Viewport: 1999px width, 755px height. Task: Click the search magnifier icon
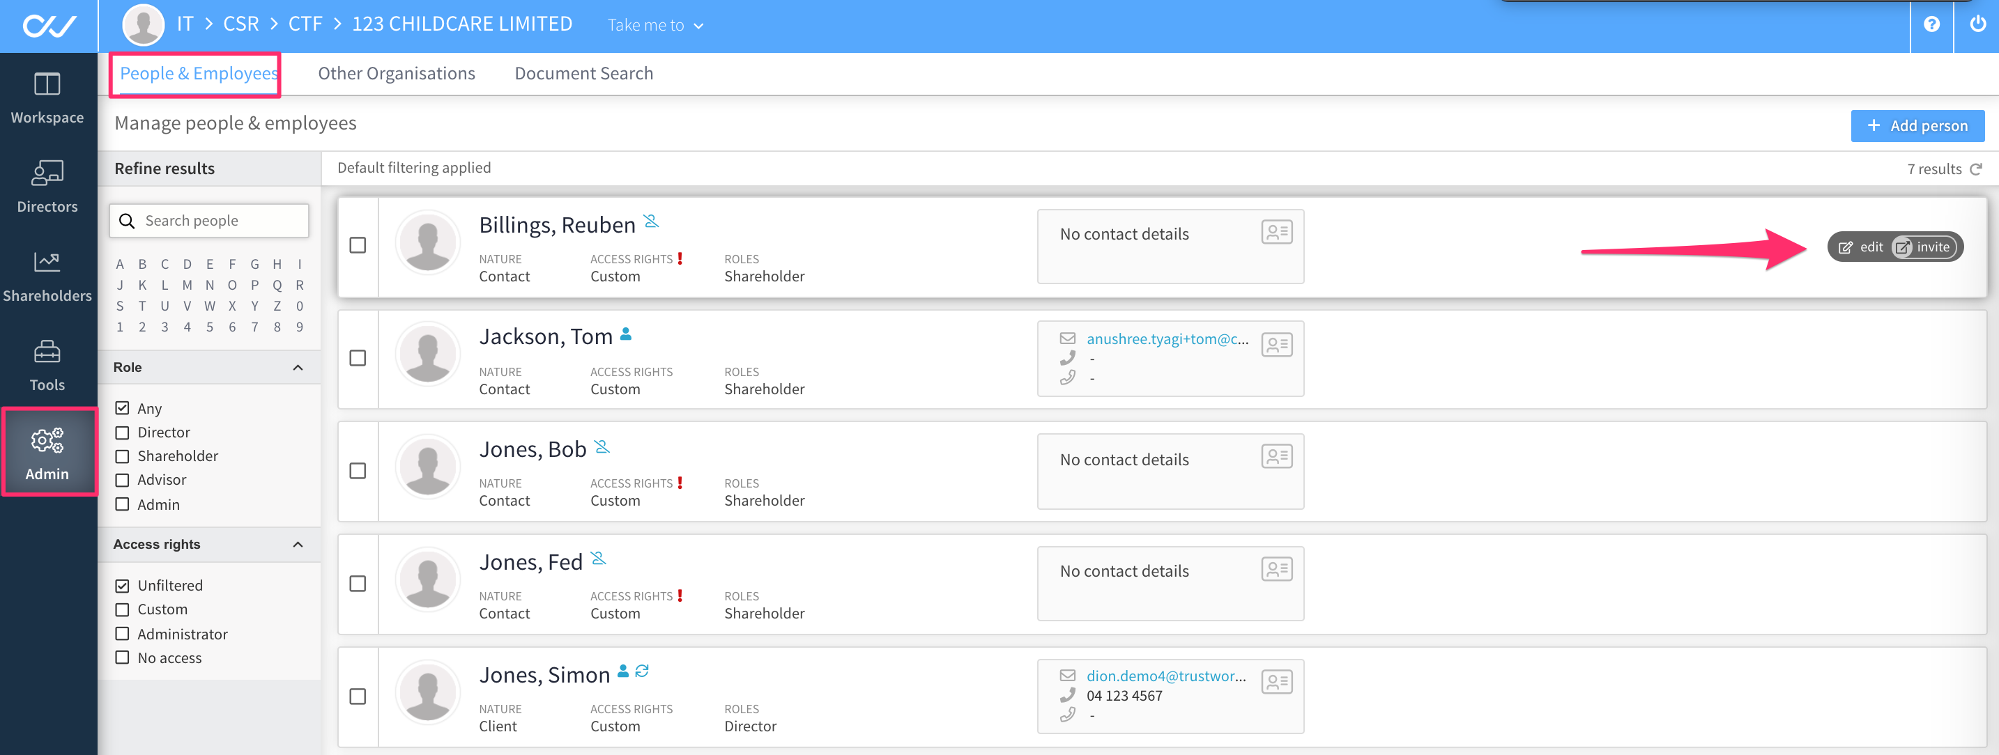128,221
